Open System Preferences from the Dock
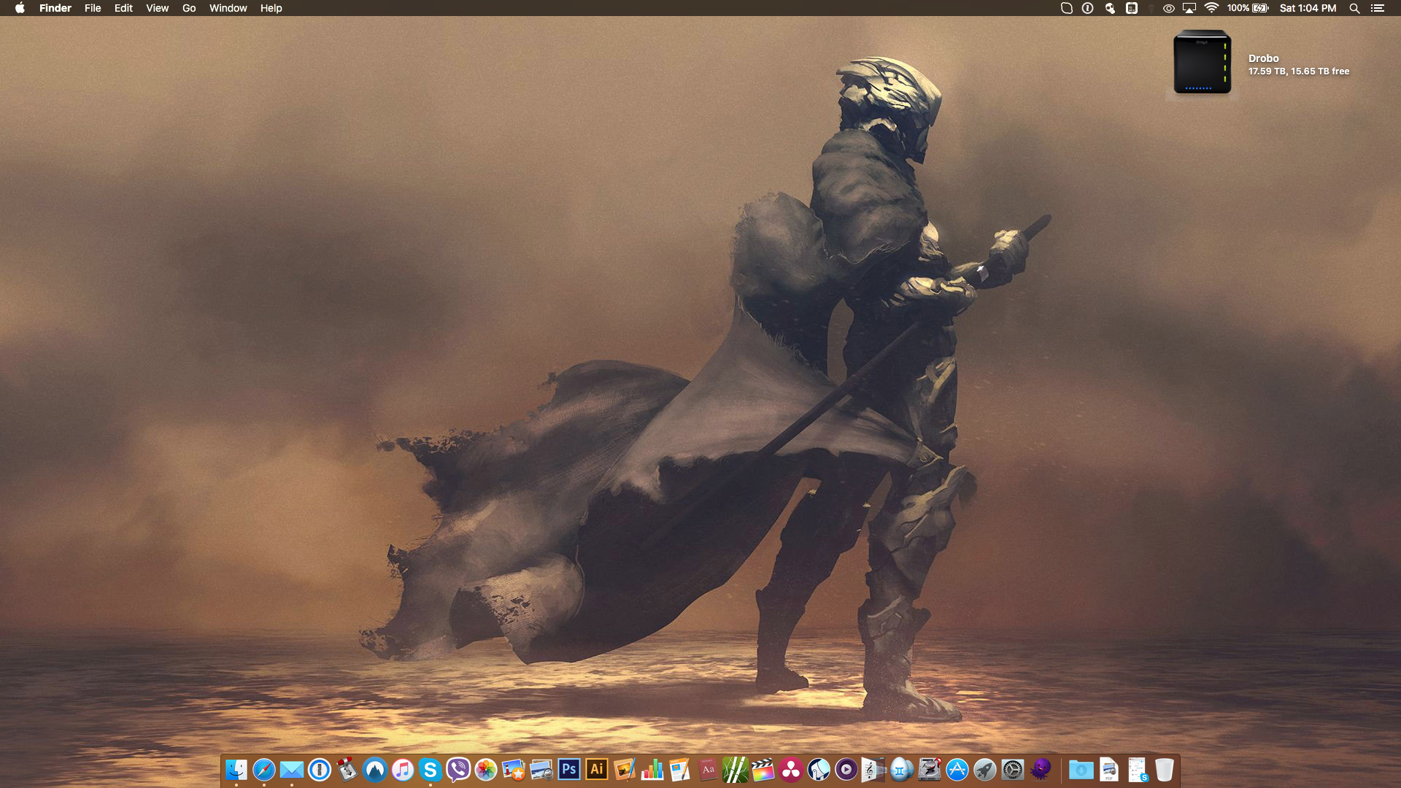Viewport: 1401px width, 788px height. (x=1012, y=769)
